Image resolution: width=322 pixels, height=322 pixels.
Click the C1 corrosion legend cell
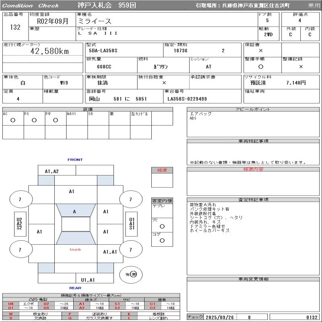coord(153,304)
